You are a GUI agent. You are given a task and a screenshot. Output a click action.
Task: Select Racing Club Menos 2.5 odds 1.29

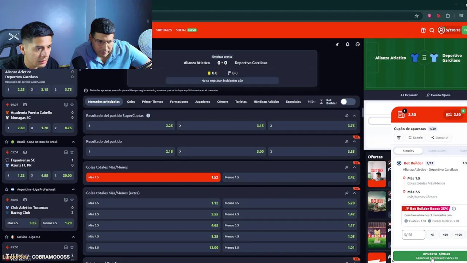pos(57,223)
